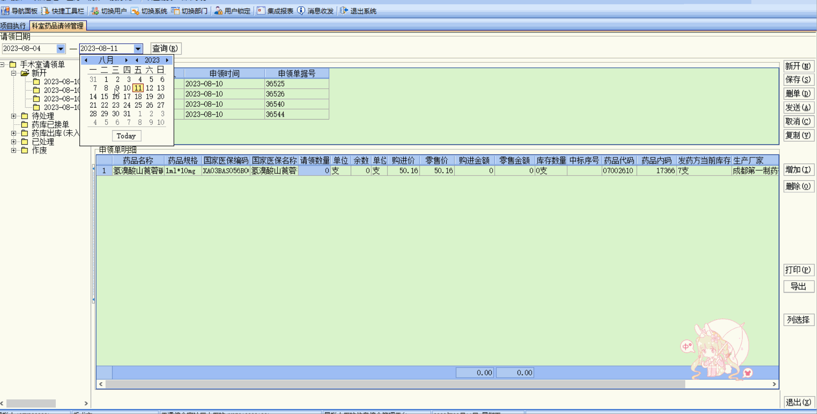Click the 零售价 column header
The width and height of the screenshot is (817, 414).
pos(436,160)
